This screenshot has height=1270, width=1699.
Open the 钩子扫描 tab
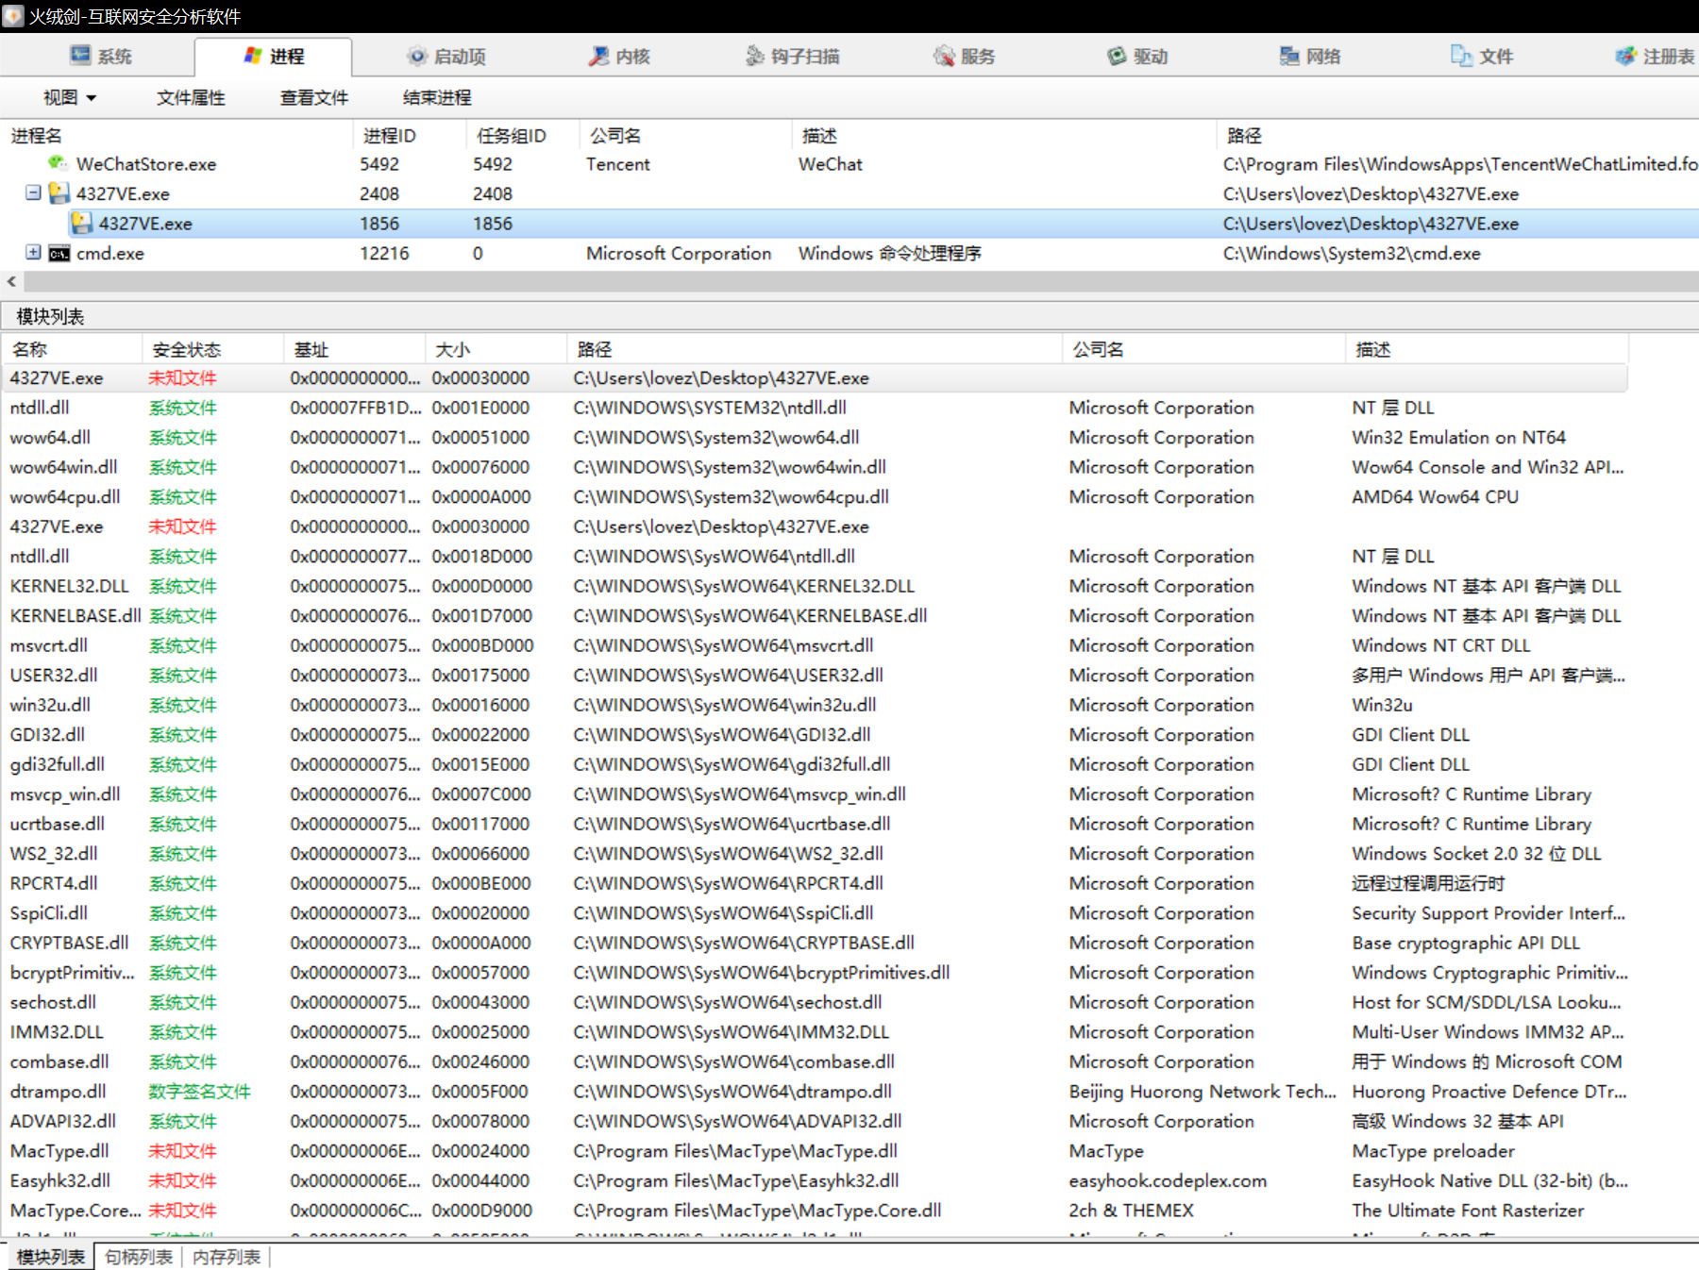pyautogui.click(x=792, y=56)
